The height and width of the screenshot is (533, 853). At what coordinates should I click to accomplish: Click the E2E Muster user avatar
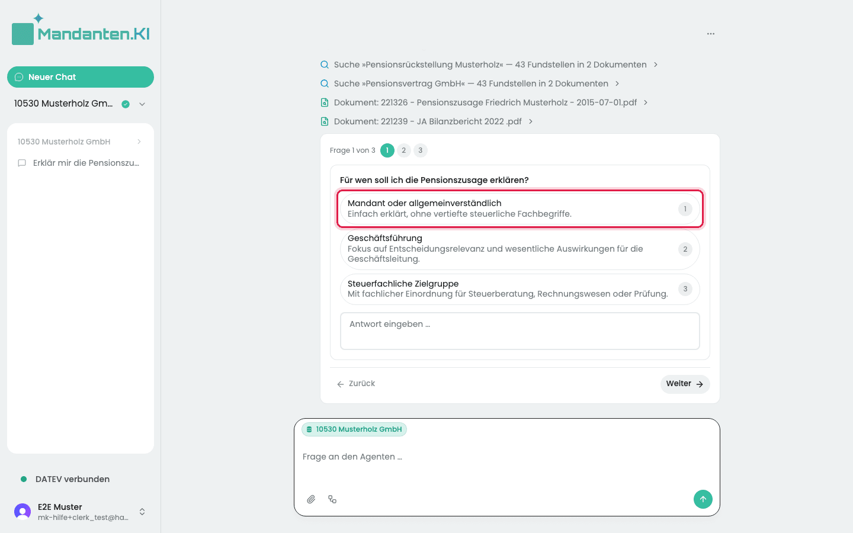coord(23,512)
